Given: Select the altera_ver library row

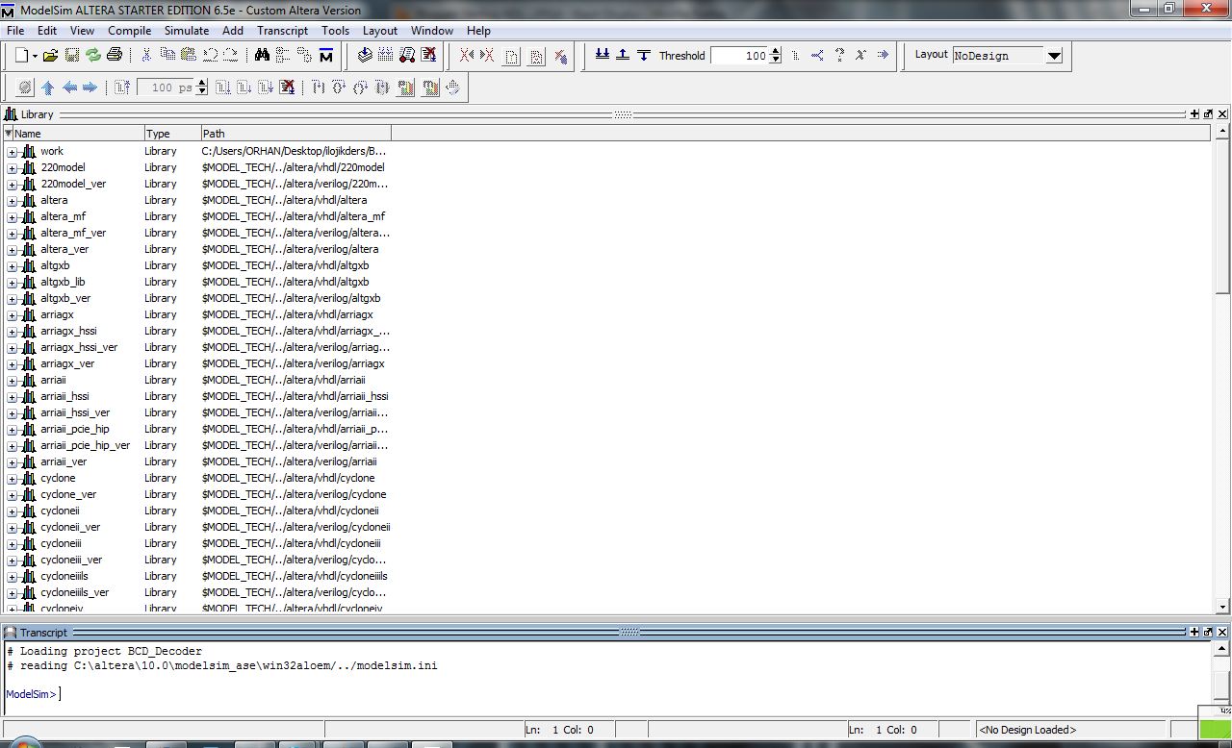Looking at the screenshot, I should [196, 250].
